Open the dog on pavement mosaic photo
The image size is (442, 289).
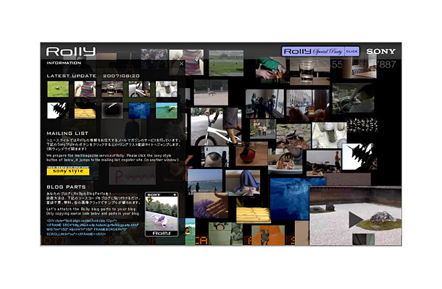click(x=211, y=92)
